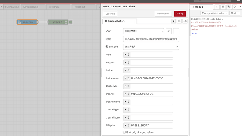The height and width of the screenshot is (136, 242).
Task: Click the rpc event node icon
Action: click(x=19, y=22)
